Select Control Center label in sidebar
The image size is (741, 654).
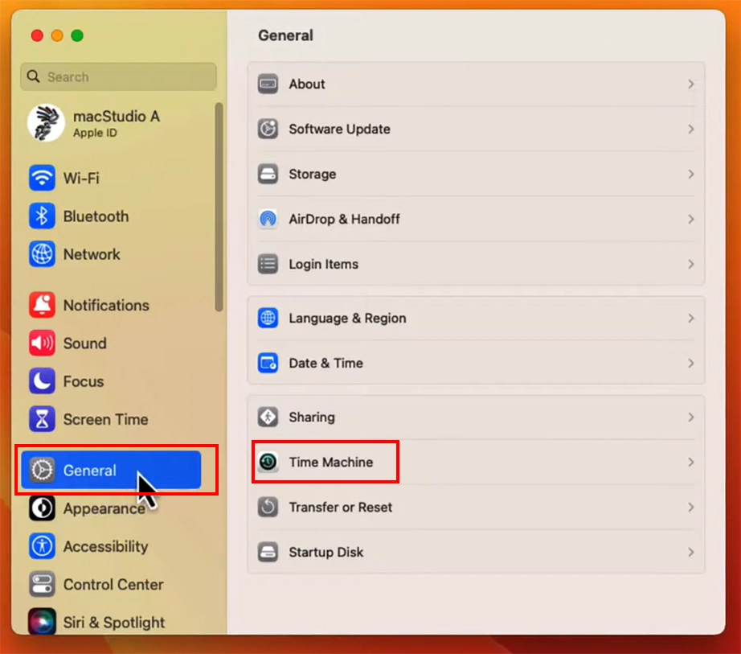coord(113,585)
